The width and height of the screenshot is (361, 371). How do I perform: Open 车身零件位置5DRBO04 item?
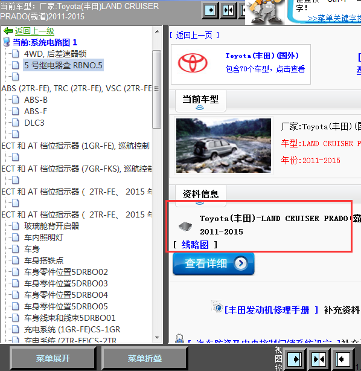[x=66, y=295]
